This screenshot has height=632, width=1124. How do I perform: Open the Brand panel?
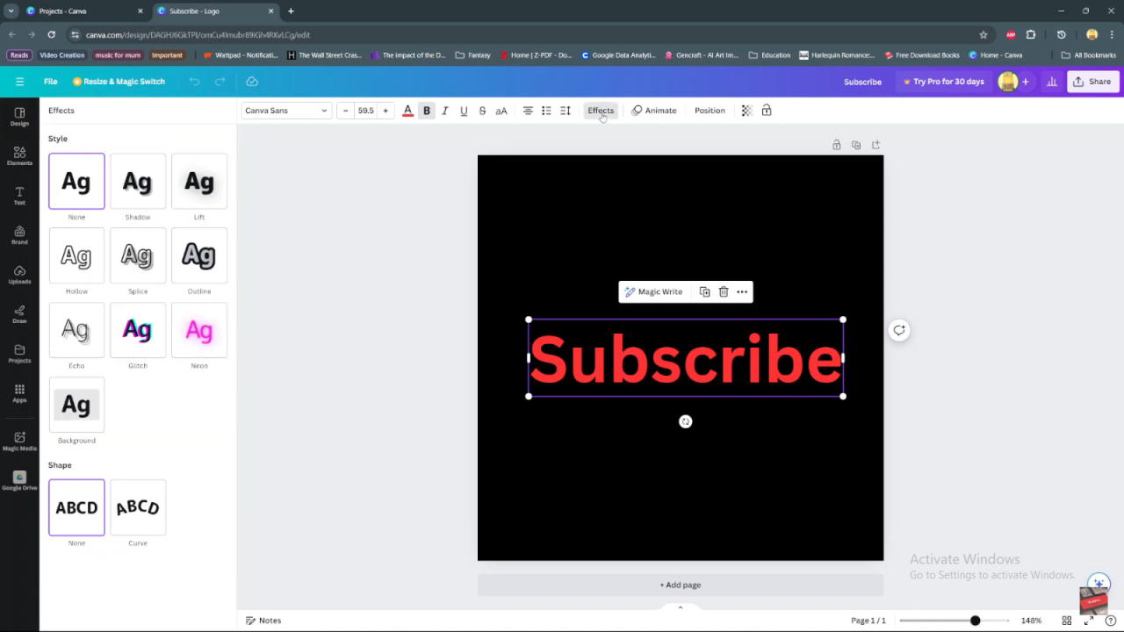19,235
